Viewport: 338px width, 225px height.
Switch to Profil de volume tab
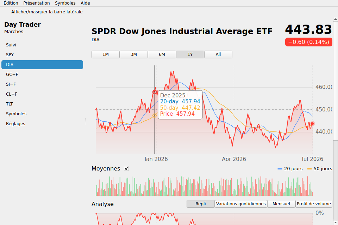click(x=314, y=204)
